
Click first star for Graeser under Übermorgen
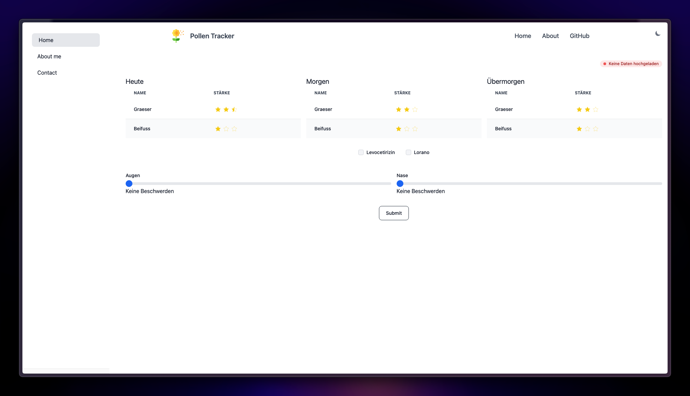click(x=579, y=109)
